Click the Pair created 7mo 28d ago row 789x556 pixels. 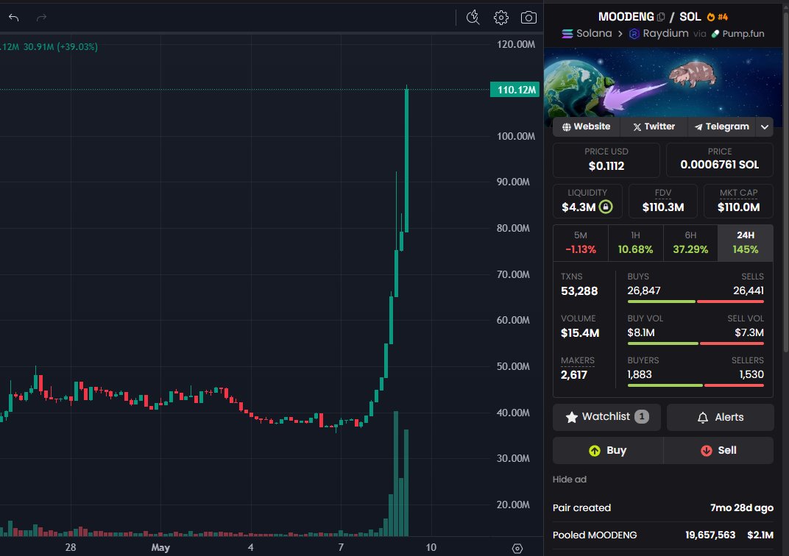point(662,508)
